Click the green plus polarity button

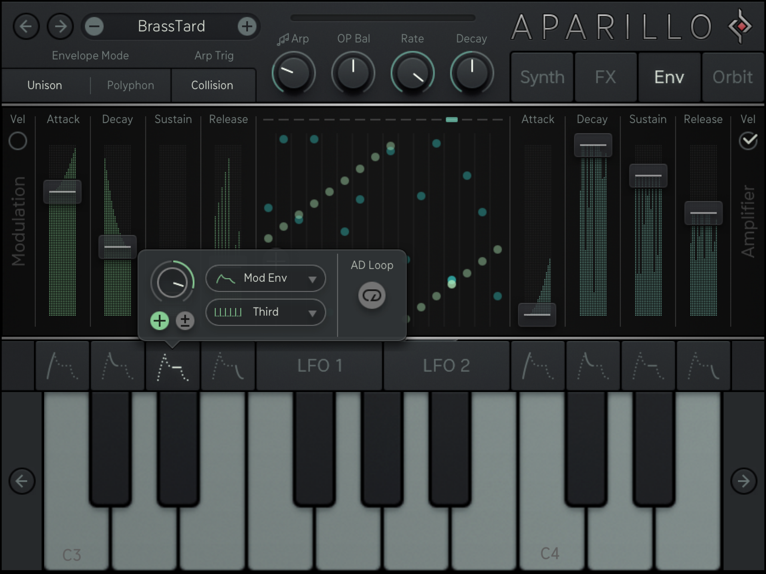pyautogui.click(x=160, y=321)
